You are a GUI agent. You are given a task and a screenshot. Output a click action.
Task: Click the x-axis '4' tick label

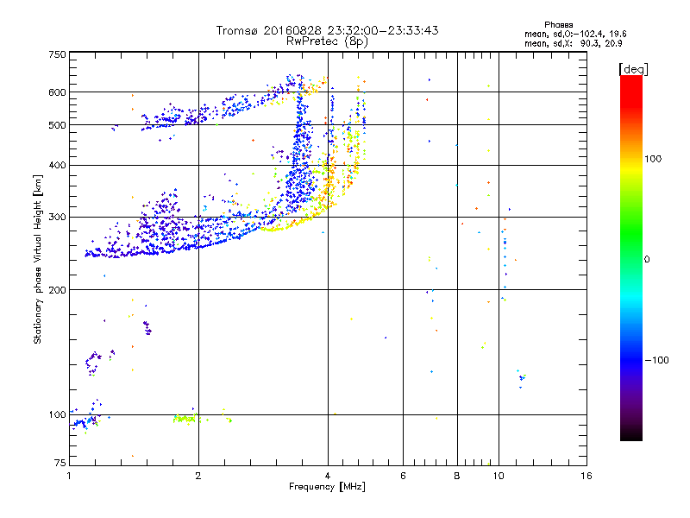coord(328,476)
